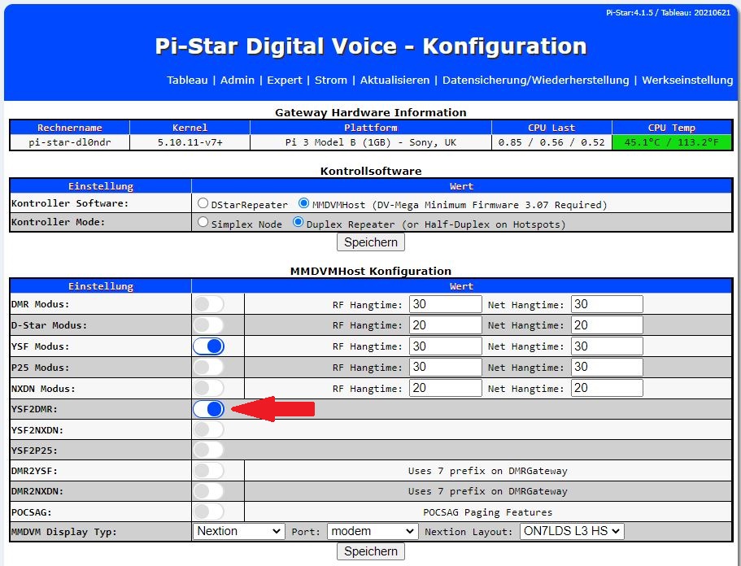Click the Kontroller Mode: label
This screenshot has width=741, height=566.
point(58,221)
